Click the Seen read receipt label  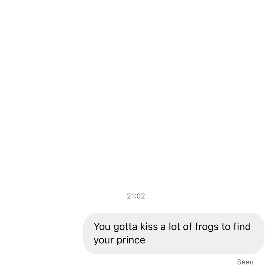click(x=245, y=262)
